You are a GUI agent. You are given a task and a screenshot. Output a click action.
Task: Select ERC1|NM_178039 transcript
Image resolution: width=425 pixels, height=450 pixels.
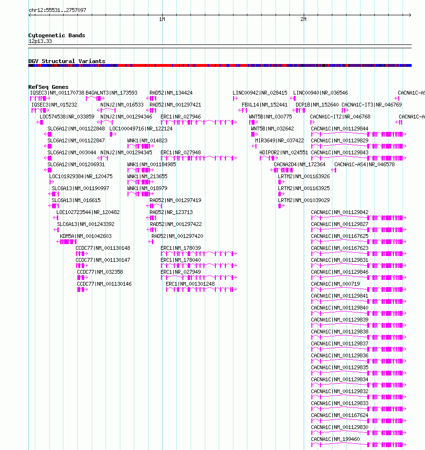[x=181, y=248]
